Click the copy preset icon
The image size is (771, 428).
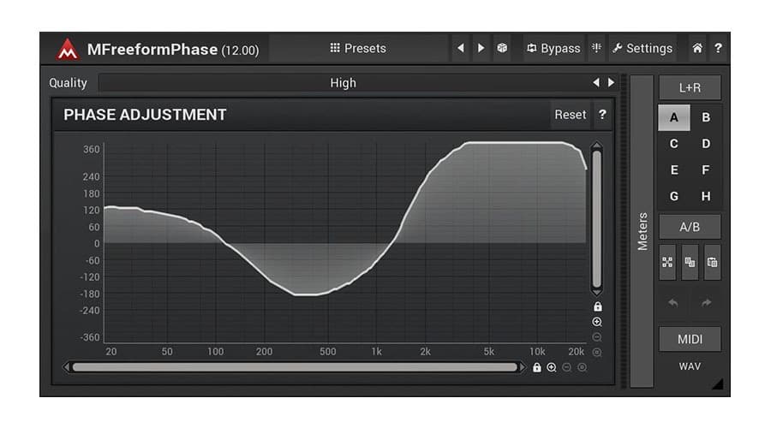coord(690,263)
